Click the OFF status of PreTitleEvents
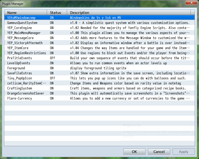The height and width of the screenshot is (159, 199). [53, 58]
